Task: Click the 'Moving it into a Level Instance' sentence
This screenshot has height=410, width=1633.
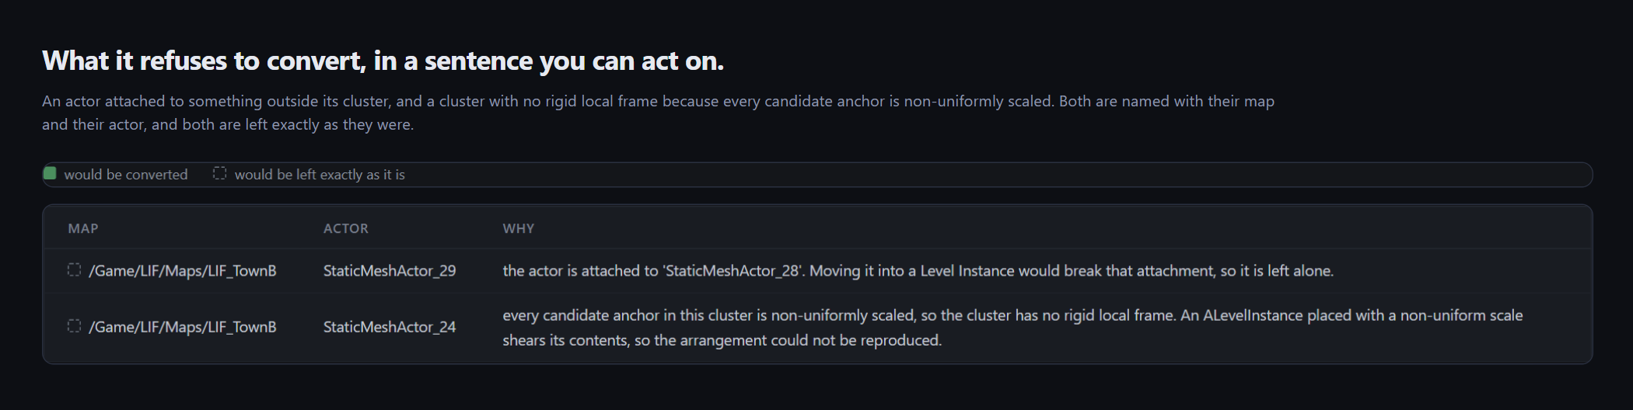Action: point(1072,271)
